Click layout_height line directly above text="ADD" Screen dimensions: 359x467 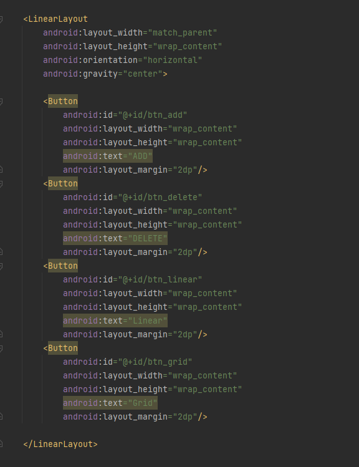click(x=153, y=142)
